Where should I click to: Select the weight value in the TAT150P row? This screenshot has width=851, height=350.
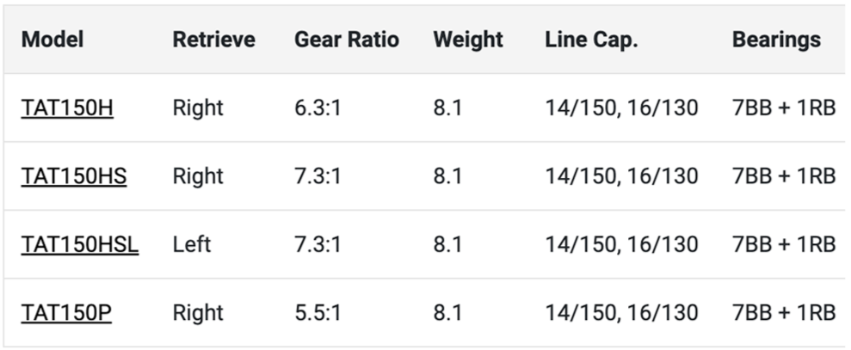tap(447, 312)
